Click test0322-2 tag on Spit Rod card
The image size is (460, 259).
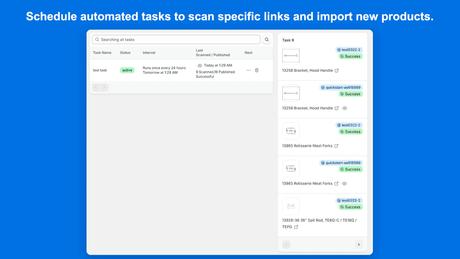point(349,201)
